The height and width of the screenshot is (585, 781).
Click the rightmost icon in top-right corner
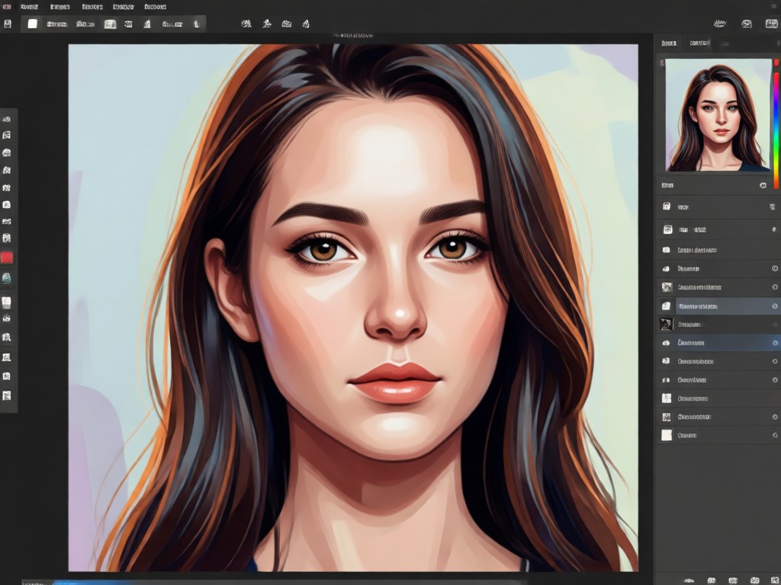point(772,24)
